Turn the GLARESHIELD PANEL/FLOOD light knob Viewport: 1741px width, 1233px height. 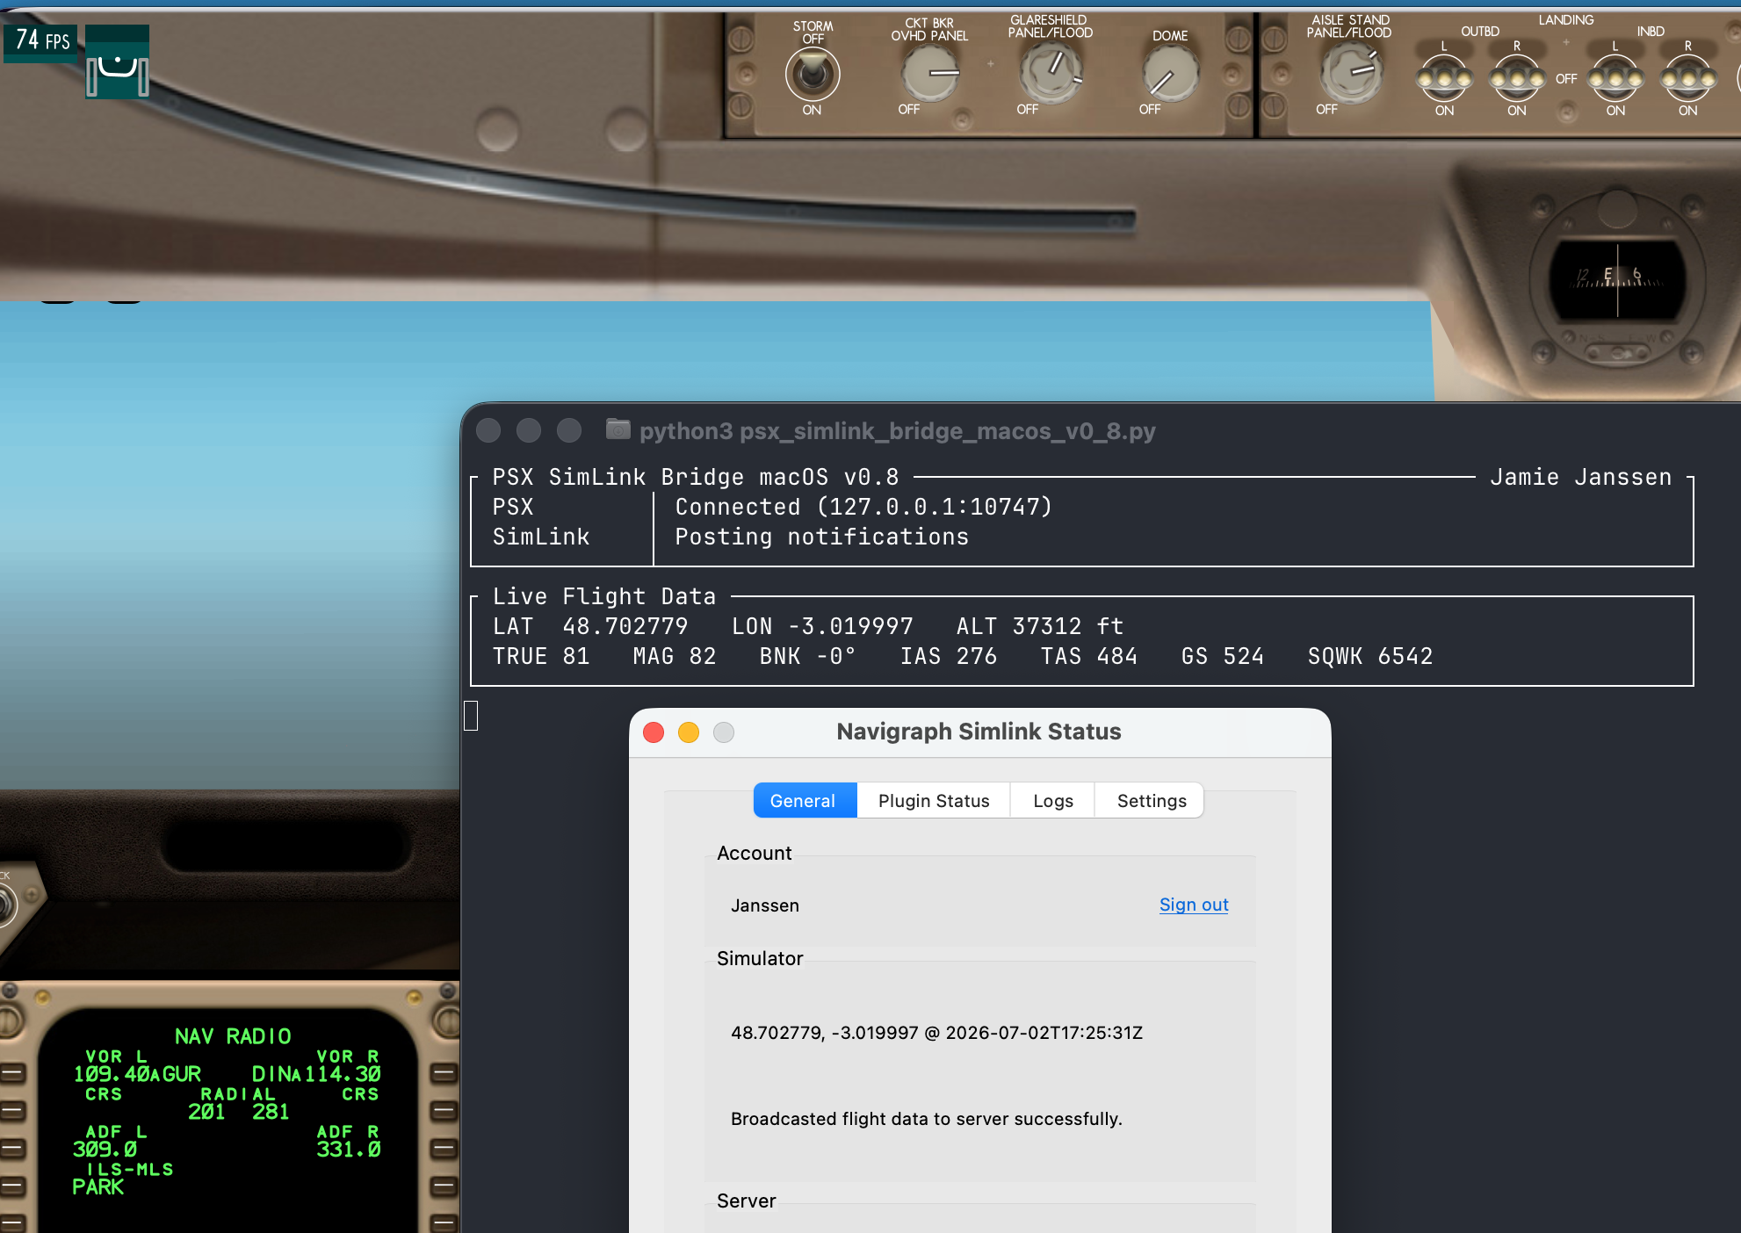(x=1051, y=72)
